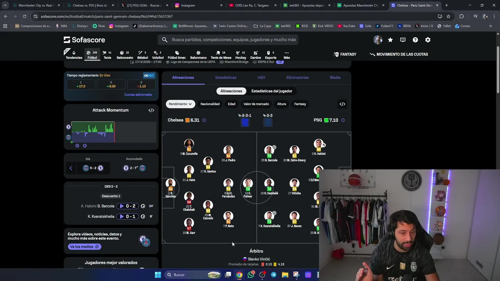Switch to the Fútbol sport tab
This screenshot has width=500, height=281.
pos(92,55)
